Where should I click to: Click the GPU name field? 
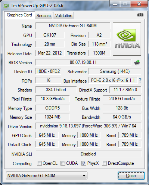tap(73, 26)
